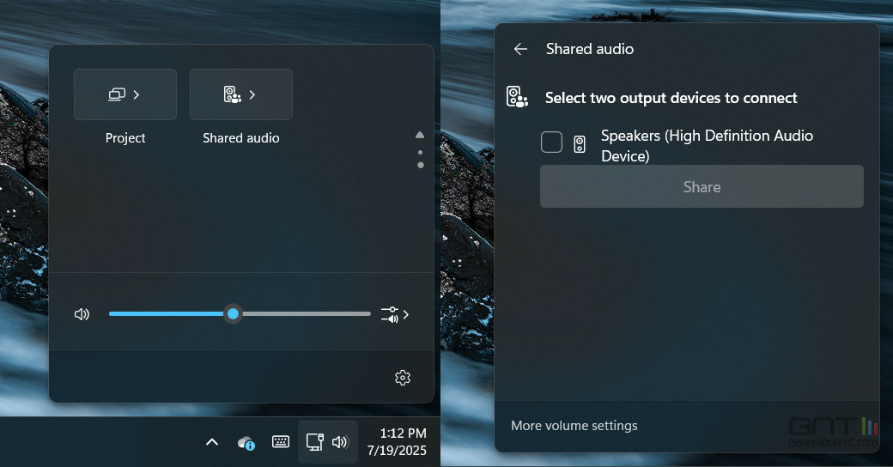Click the 'Shared audio' page title
Viewport: 893px width, 467px height.
click(589, 49)
